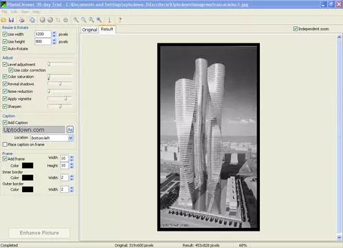The height and width of the screenshot is (248, 343).
Task: Increase frame Width value
Action: [71, 157]
